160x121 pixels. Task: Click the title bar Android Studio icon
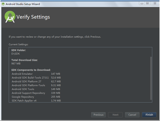click(x=3, y=4)
